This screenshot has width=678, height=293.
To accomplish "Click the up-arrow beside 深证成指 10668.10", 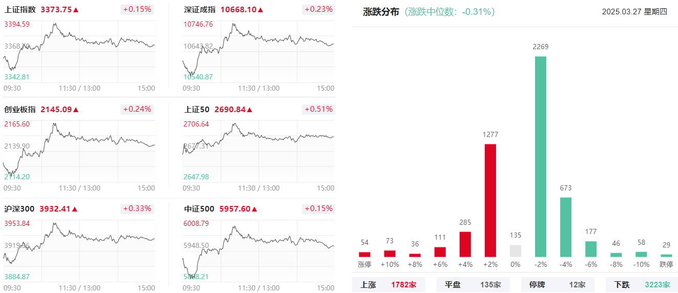I will click(x=260, y=10).
